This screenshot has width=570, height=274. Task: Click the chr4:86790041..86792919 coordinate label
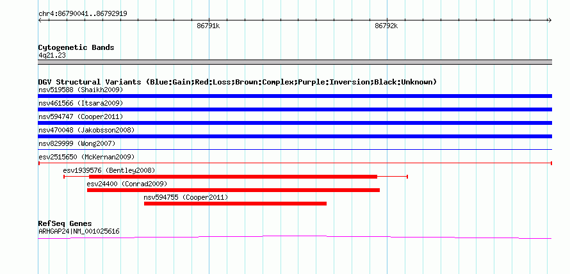83,14
